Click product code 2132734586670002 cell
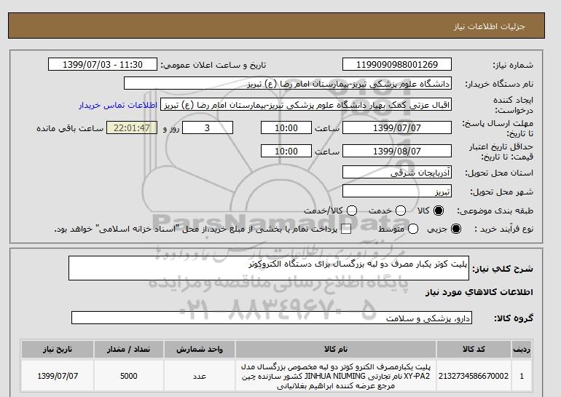 pos(474,376)
